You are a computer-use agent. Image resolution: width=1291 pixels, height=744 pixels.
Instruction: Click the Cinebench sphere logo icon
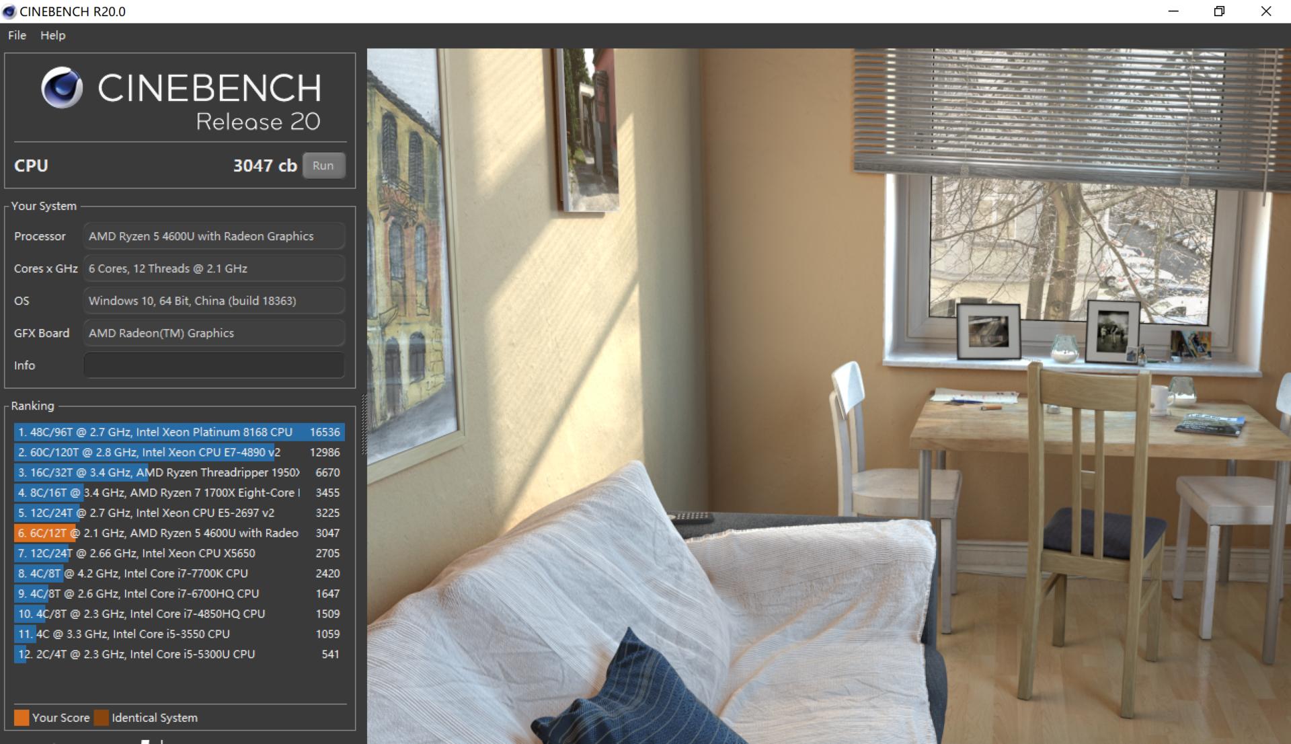coord(62,88)
